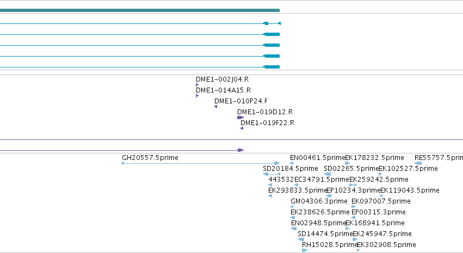The height and width of the screenshot is (253, 463).
Task: Open the GH20557.5prime EST label
Action: 150,158
